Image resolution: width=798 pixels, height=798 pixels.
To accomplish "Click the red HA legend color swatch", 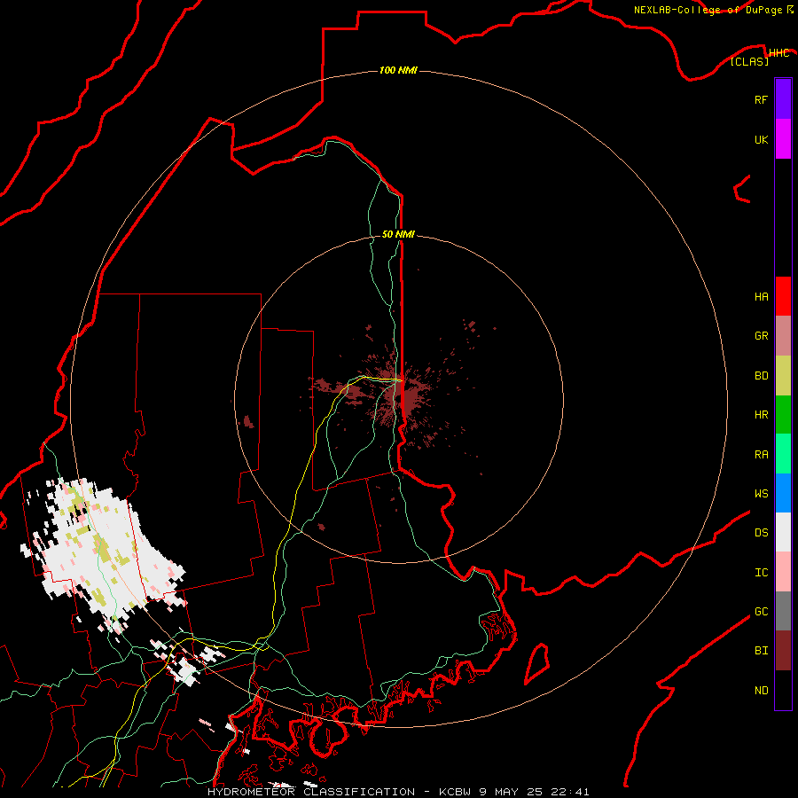I will [x=783, y=296].
